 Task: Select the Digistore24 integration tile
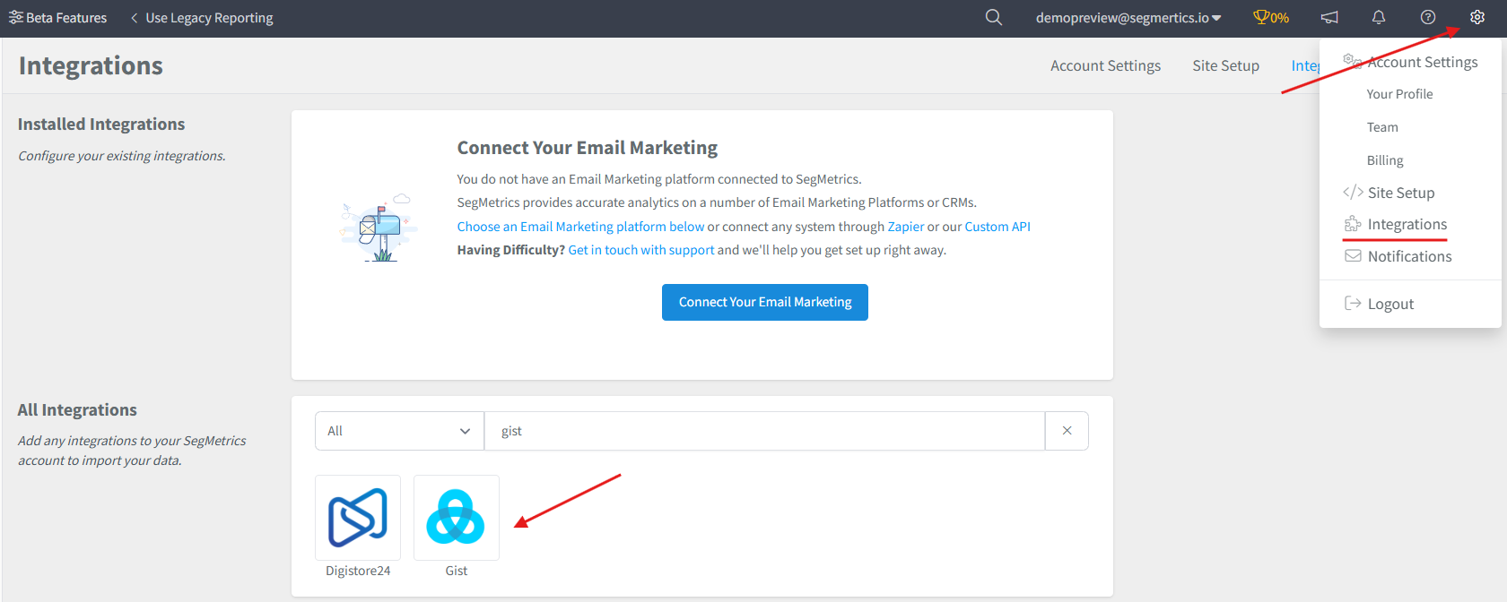358,518
